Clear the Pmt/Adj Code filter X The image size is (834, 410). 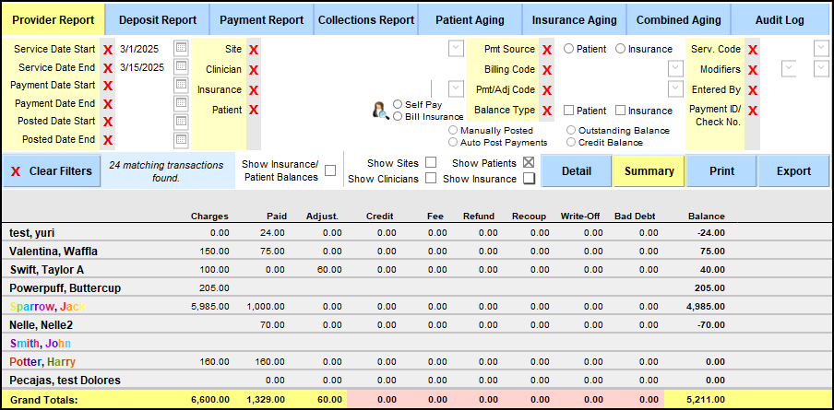point(546,89)
